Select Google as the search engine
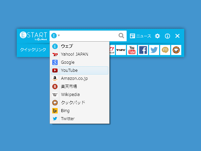Image resolution: width=201 pixels, height=151 pixels. click(x=79, y=62)
